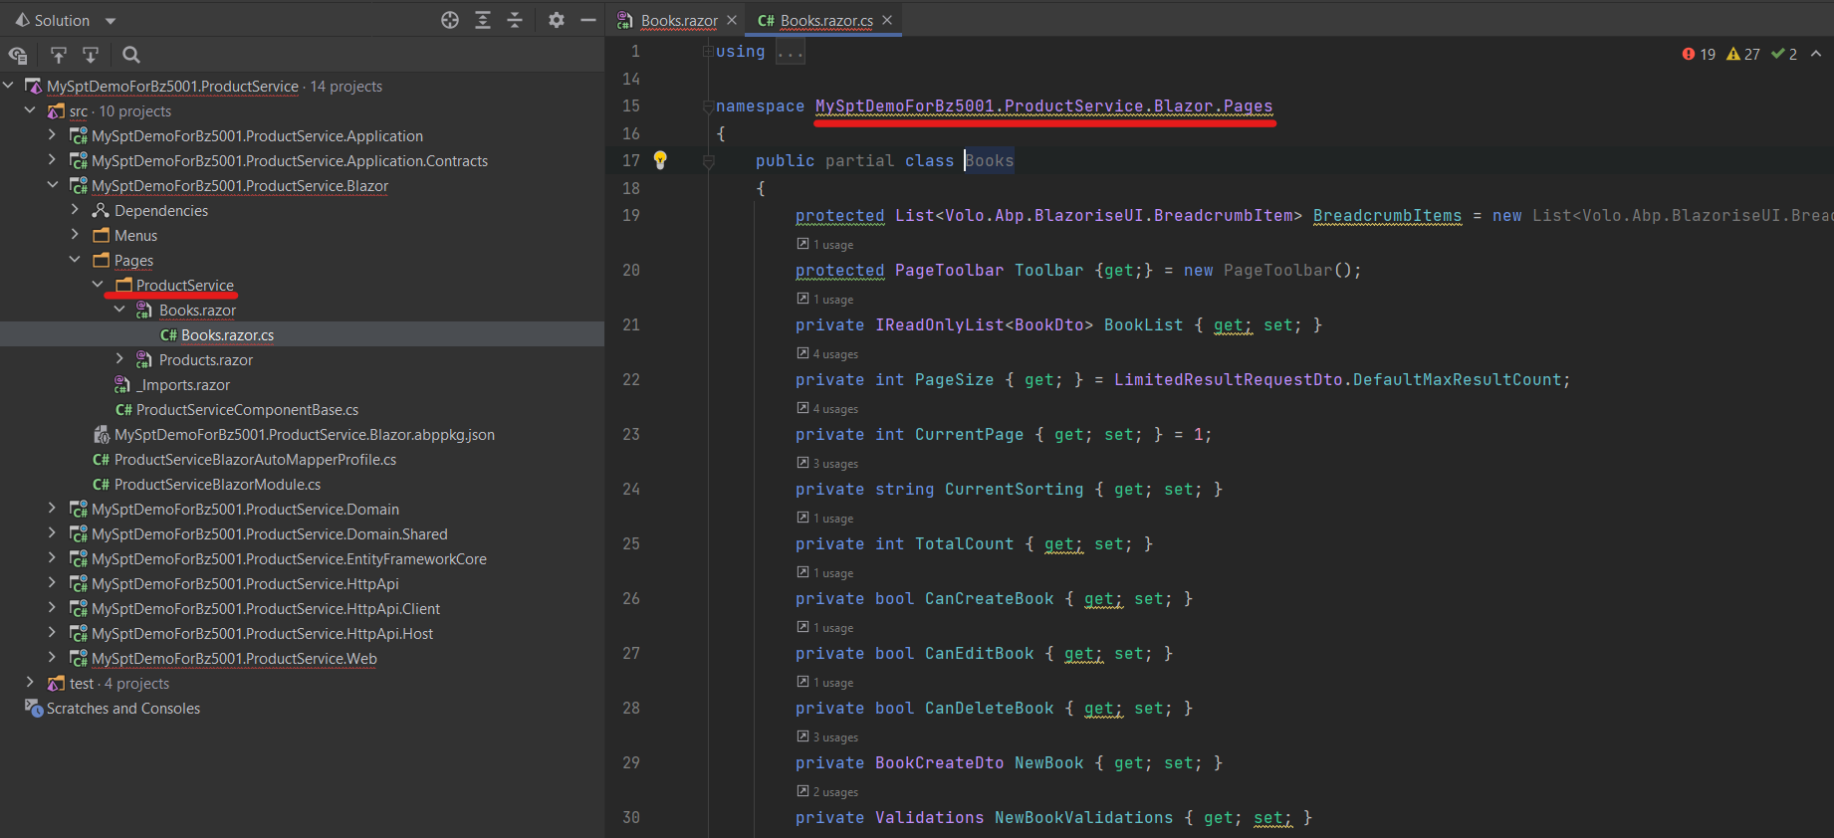The image size is (1834, 838).
Task: Click the Expand All icon in Solution toolbar
Action: [483, 20]
